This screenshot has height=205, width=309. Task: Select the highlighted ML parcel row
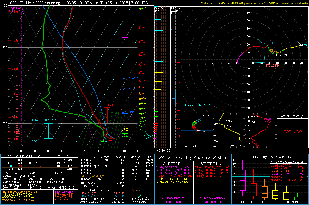(40, 166)
